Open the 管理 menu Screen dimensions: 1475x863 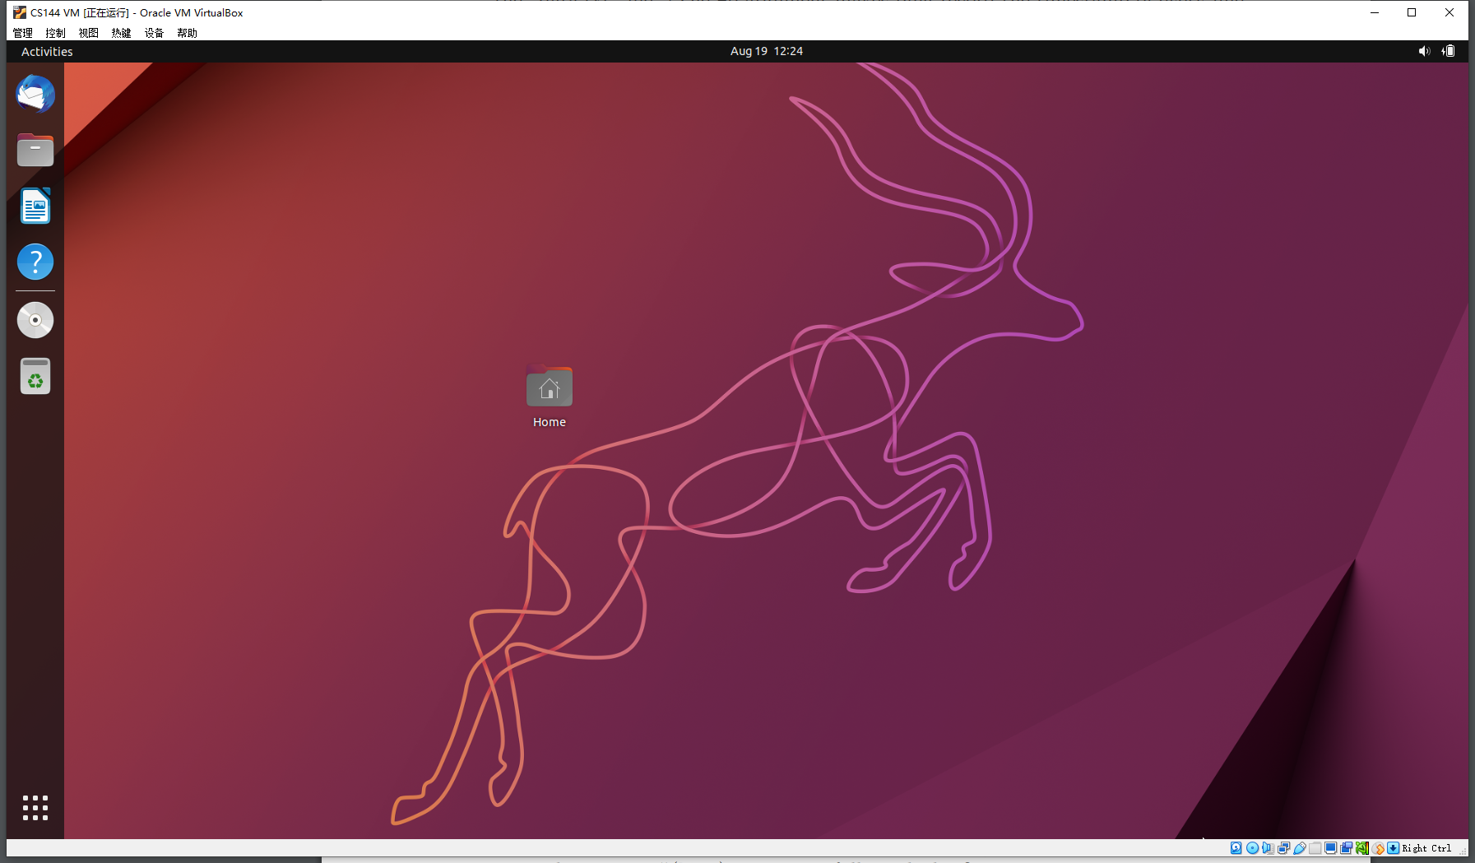(x=23, y=33)
